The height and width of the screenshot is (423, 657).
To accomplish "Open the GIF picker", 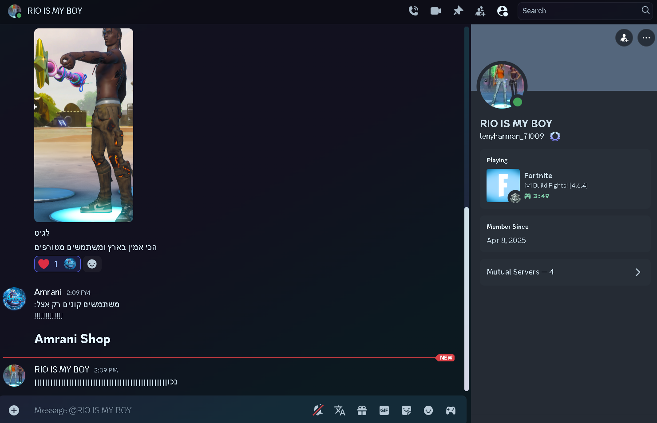I will pos(384,410).
